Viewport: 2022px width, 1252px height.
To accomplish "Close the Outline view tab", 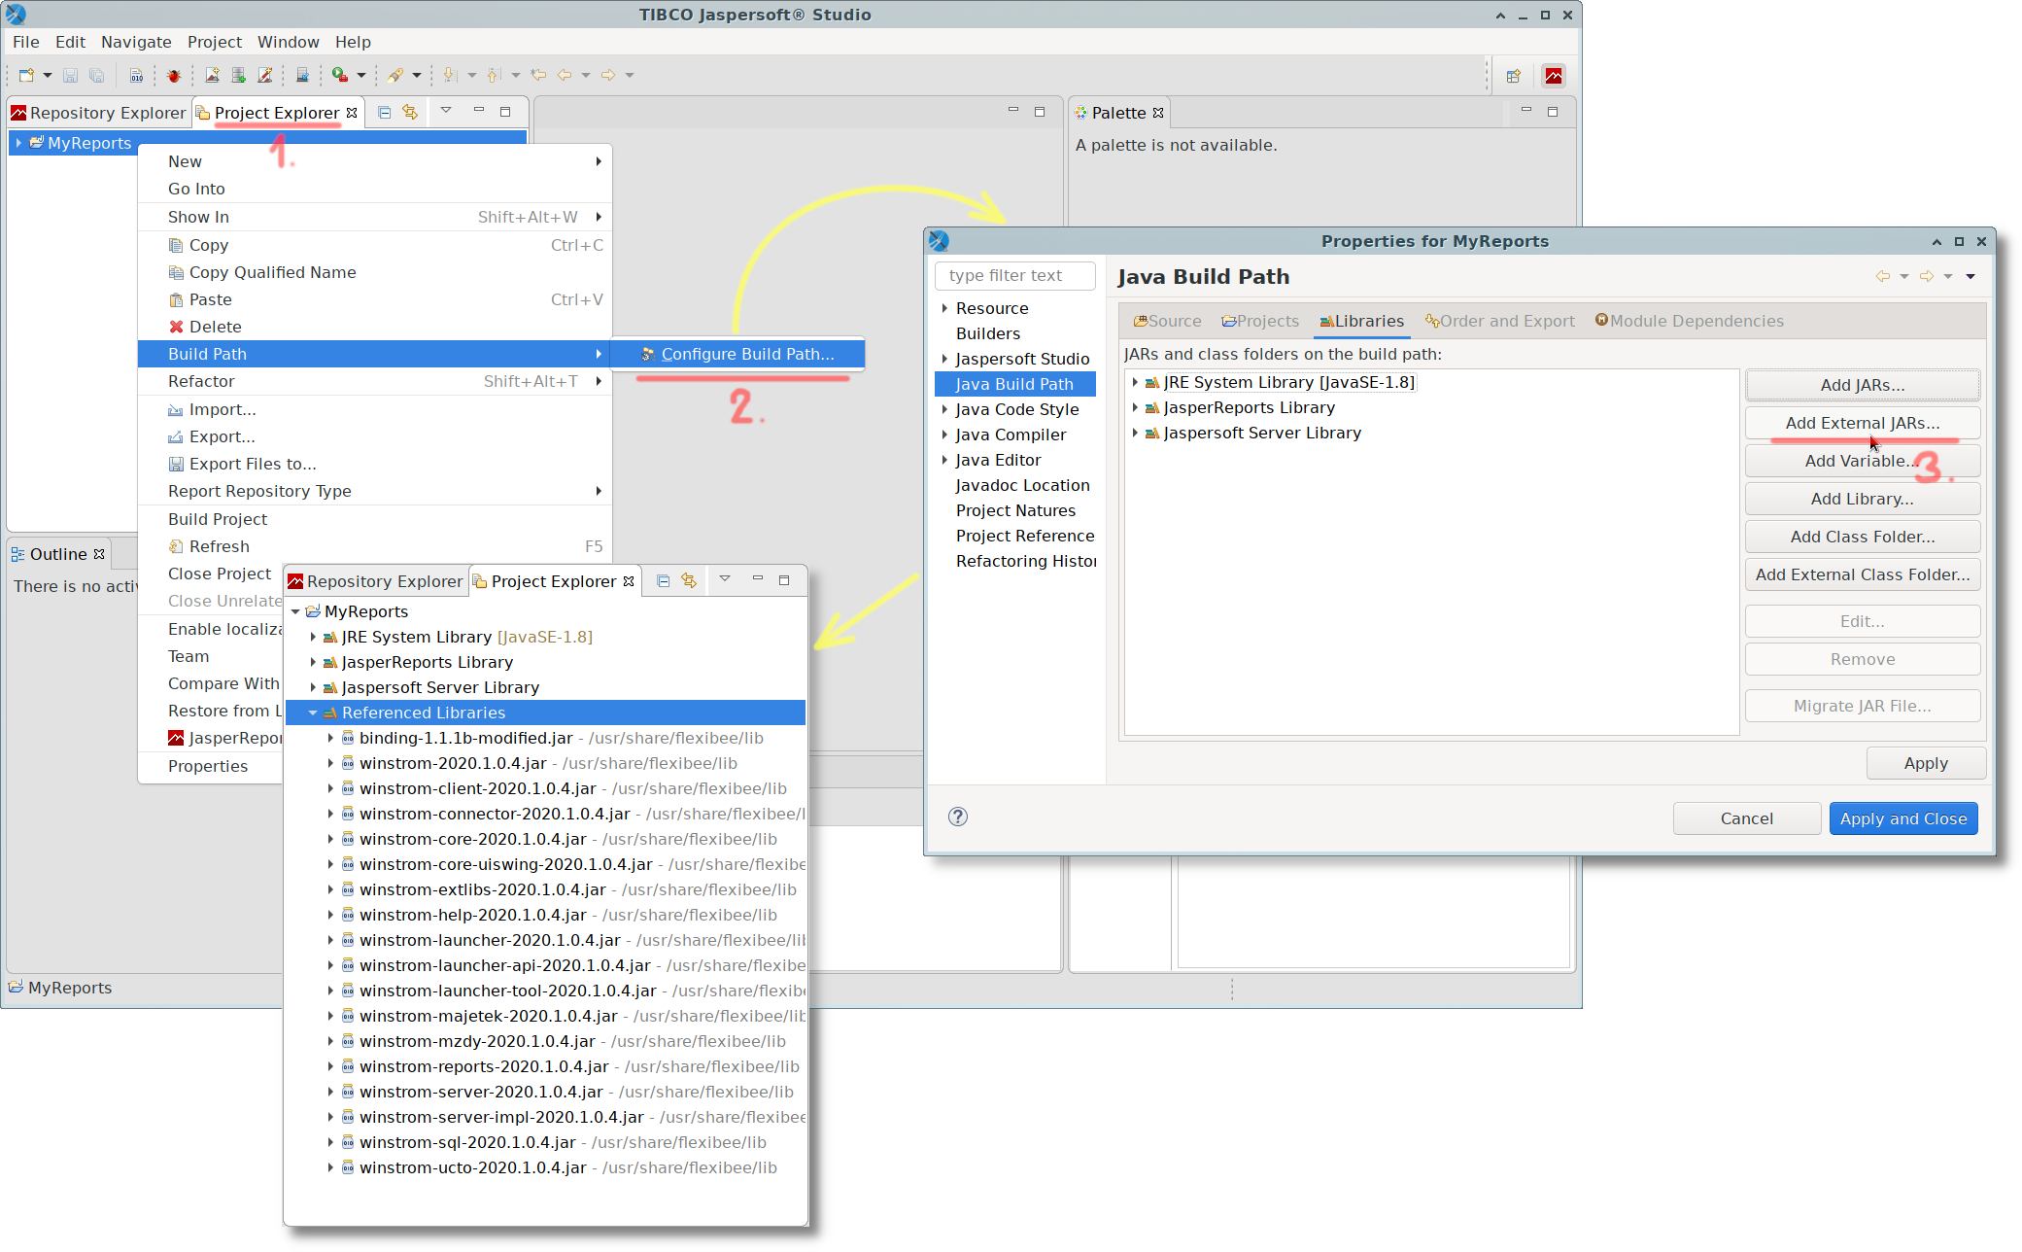I will pyautogui.click(x=99, y=554).
